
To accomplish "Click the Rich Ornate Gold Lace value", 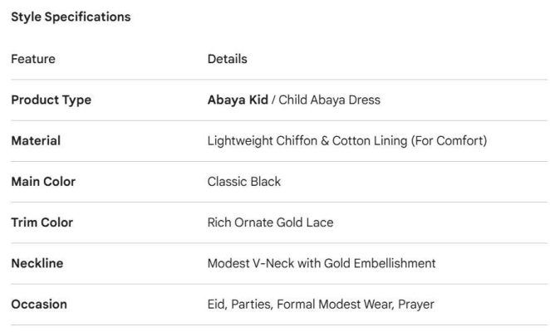I will [x=270, y=222].
